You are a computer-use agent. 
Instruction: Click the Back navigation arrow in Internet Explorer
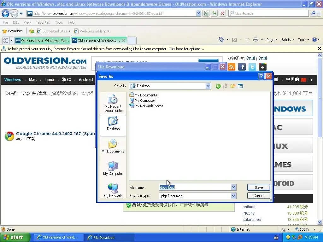[x=6, y=14]
